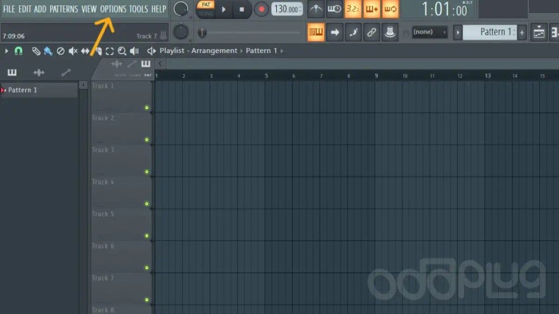Select the Zoom magnifier tool
The height and width of the screenshot is (314, 559).
[122, 51]
